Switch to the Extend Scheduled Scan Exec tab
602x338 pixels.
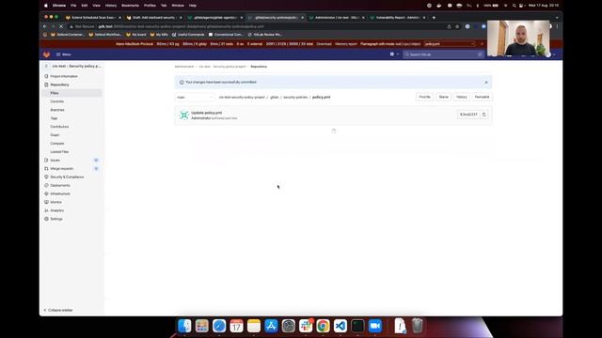click(93, 17)
